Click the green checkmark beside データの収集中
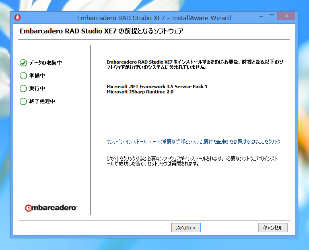Viewport: 309px width, 250px height. [23, 63]
